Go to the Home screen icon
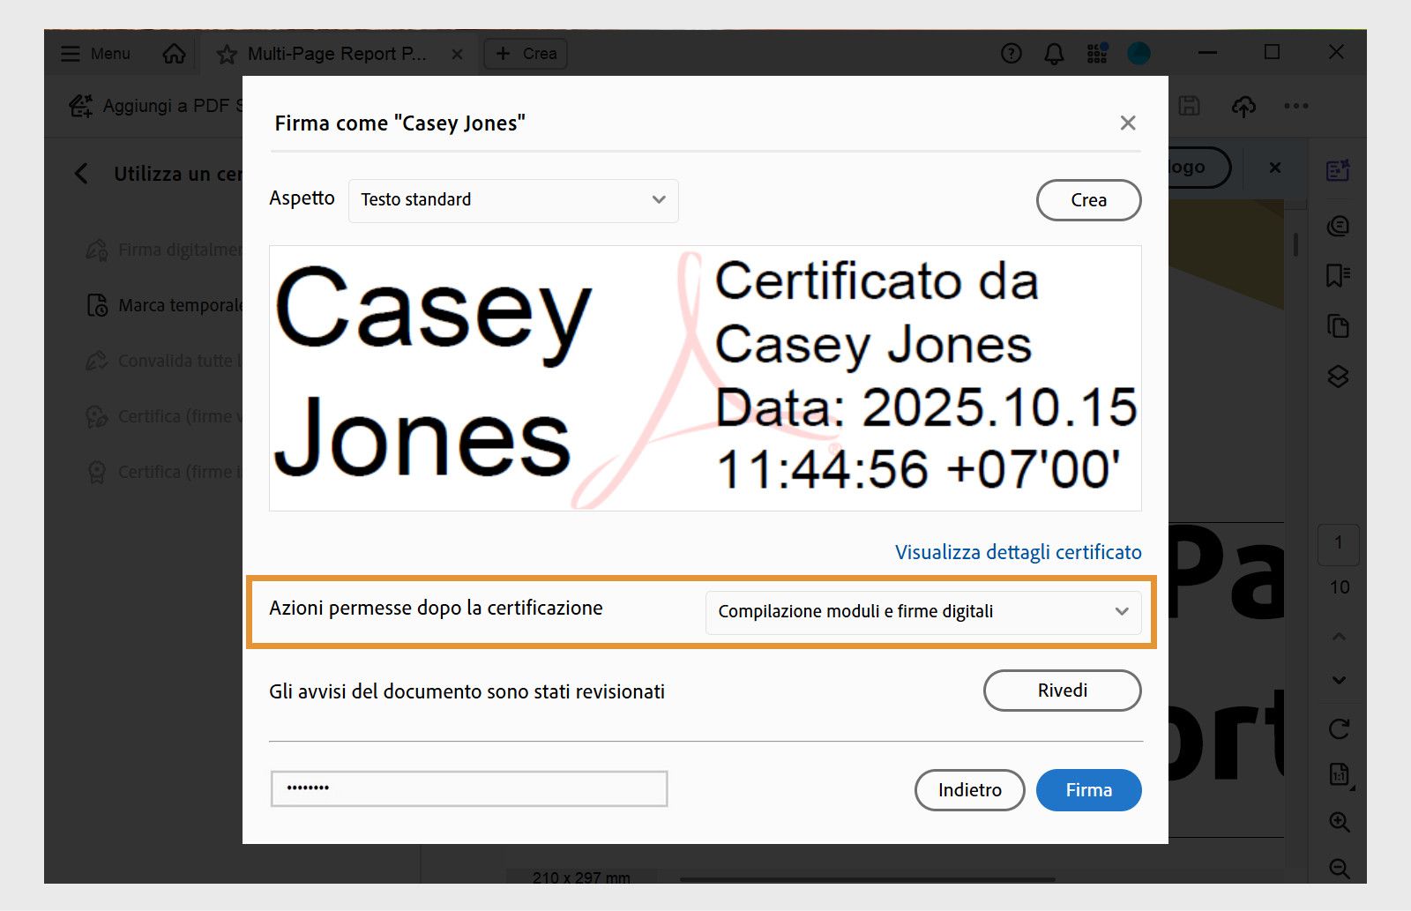 click(x=173, y=53)
